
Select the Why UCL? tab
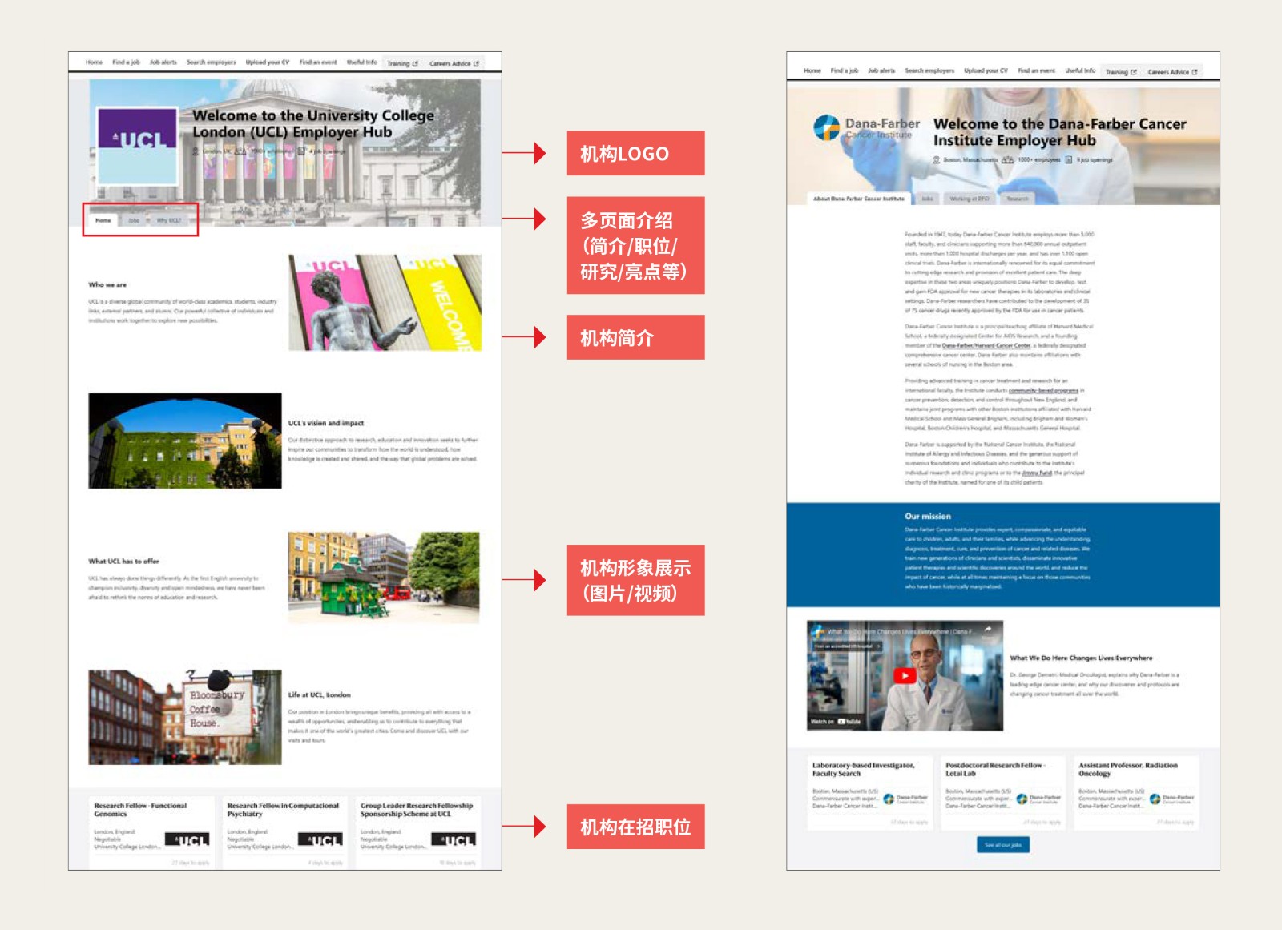click(168, 220)
